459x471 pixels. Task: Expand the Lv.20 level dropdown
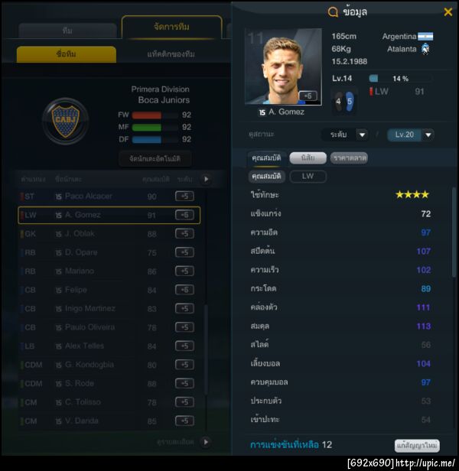tap(428, 135)
